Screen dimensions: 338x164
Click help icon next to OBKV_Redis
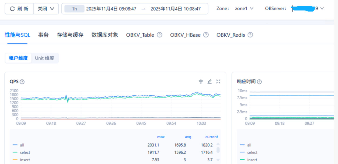click(x=250, y=35)
